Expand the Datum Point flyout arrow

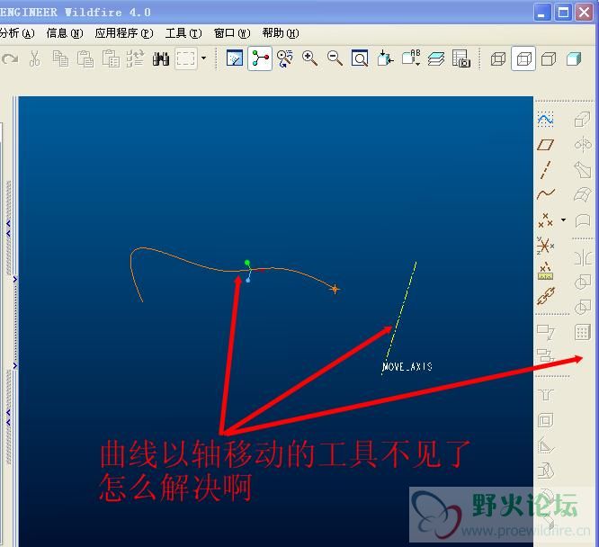(563, 220)
